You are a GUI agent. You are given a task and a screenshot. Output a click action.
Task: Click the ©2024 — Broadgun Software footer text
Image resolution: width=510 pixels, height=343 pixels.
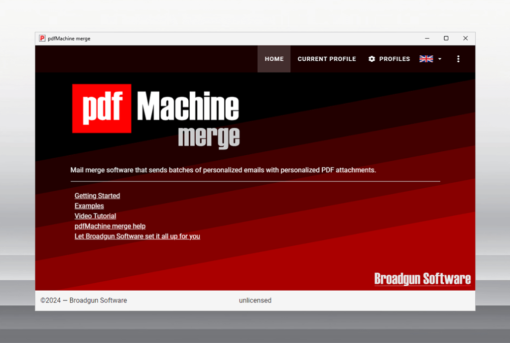click(84, 300)
